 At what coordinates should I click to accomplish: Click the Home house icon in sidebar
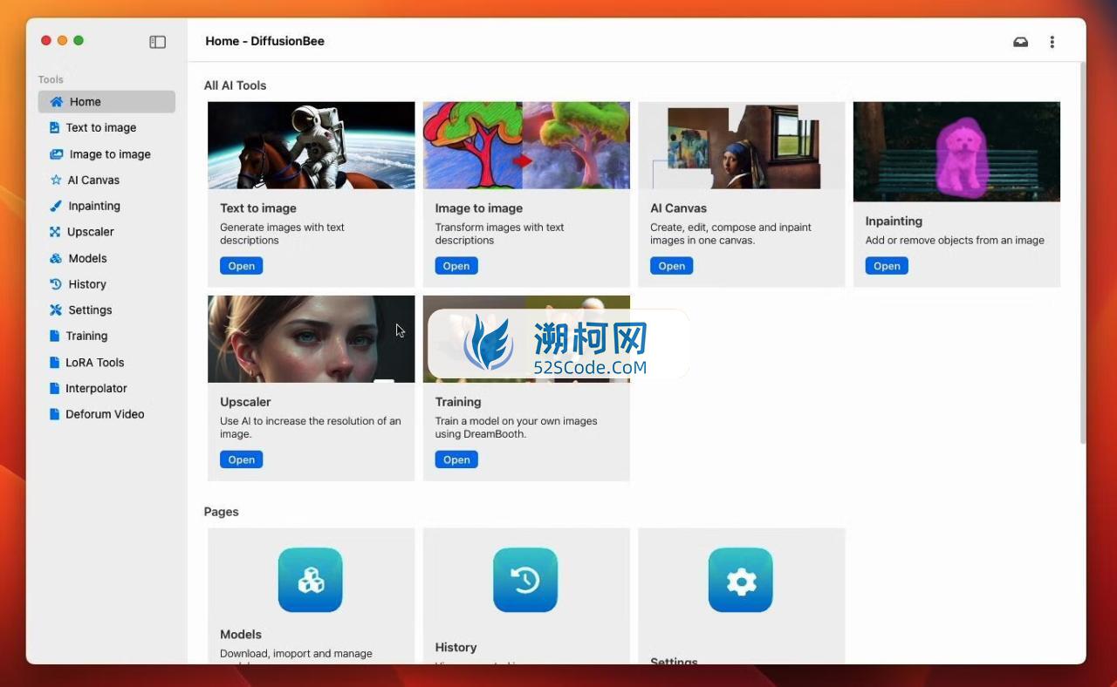[57, 102]
